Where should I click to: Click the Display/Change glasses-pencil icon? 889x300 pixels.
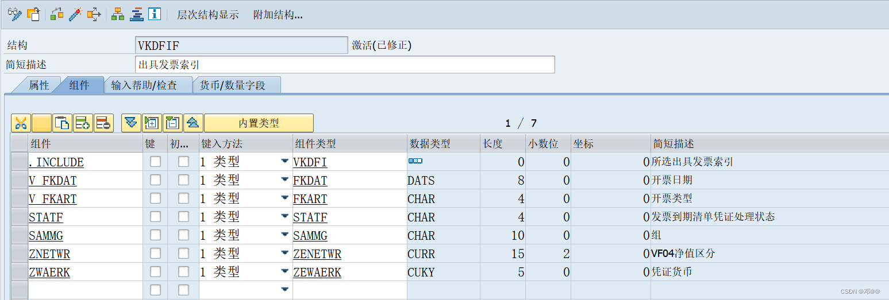click(14, 14)
